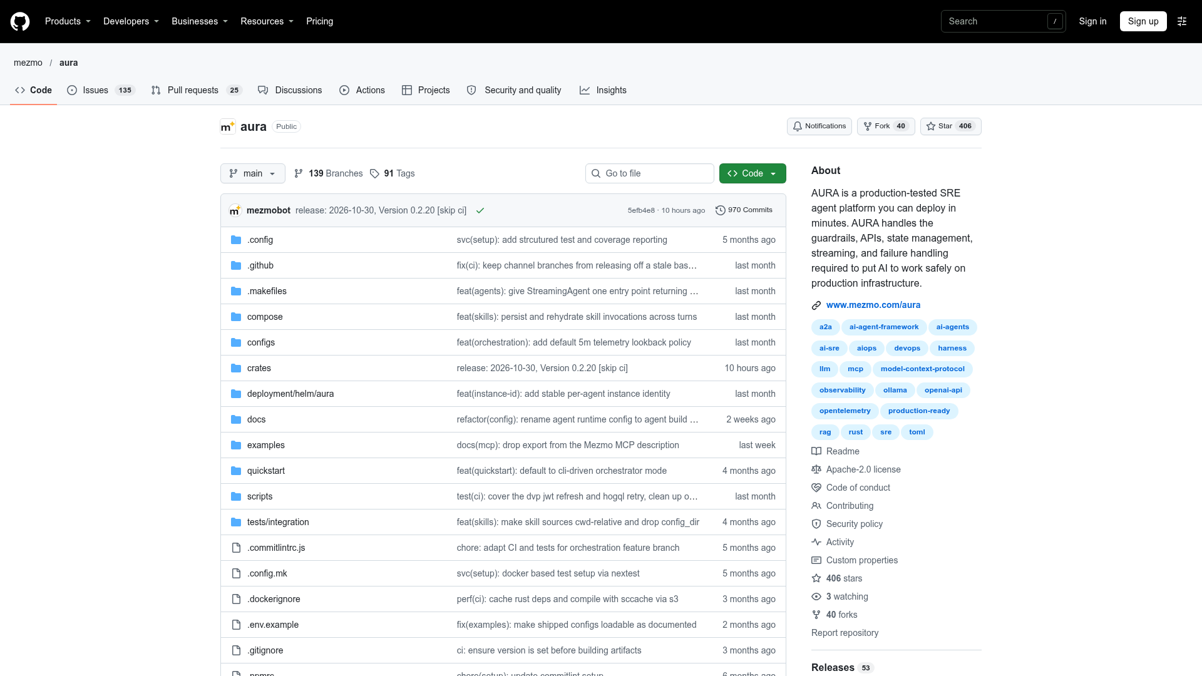Click the Notifications button

coord(819,126)
